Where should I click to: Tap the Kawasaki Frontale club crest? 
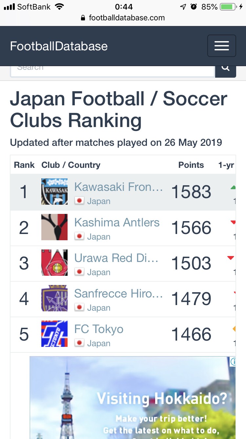54,192
